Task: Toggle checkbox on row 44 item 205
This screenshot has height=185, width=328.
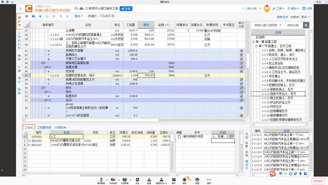Action: (241, 63)
